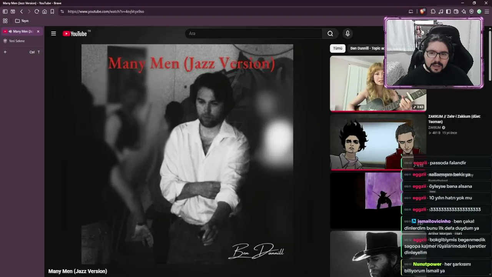492x277 pixels.
Task: Open the install app icon in toolbar
Action: (411, 12)
